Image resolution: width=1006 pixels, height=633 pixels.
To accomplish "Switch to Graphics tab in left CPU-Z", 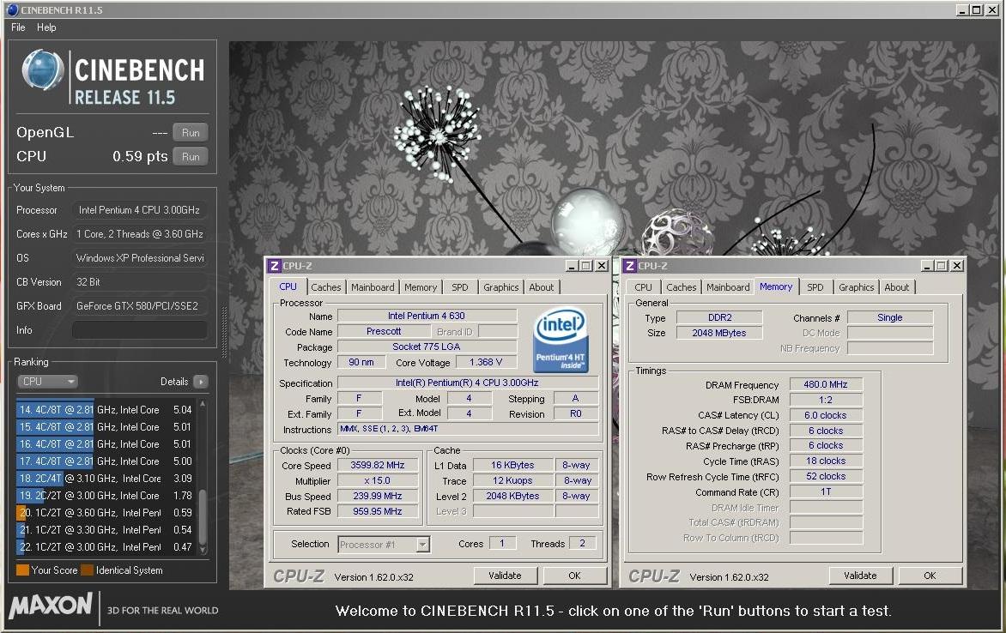I will click(x=500, y=287).
